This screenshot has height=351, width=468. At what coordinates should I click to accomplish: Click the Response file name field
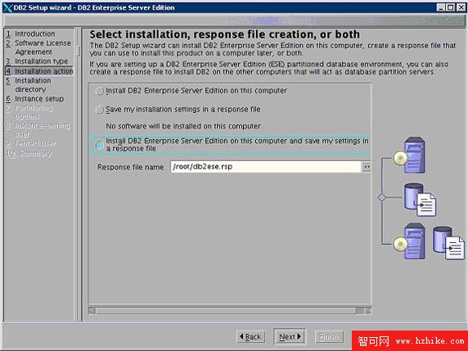(266, 167)
